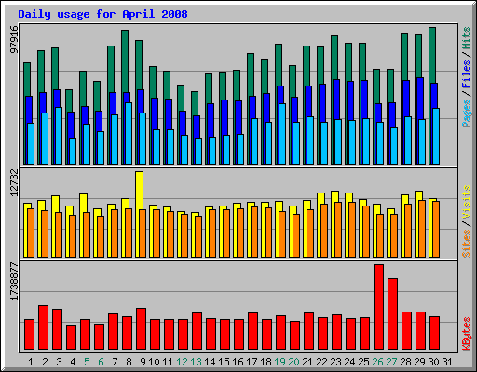Image resolution: width=477 pixels, height=372 pixels.
Task: Click day label 5 on the axis
Action: 87,362
